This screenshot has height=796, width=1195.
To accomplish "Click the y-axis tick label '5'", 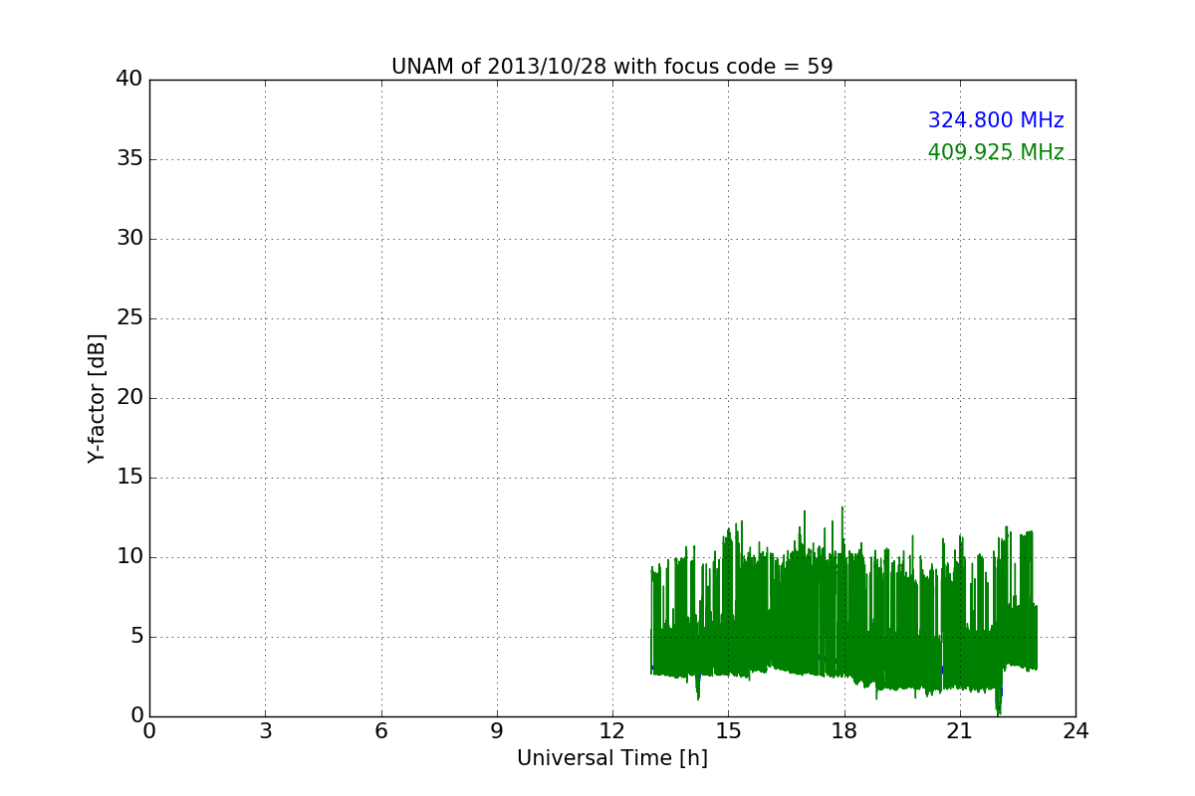I will 136,637.
